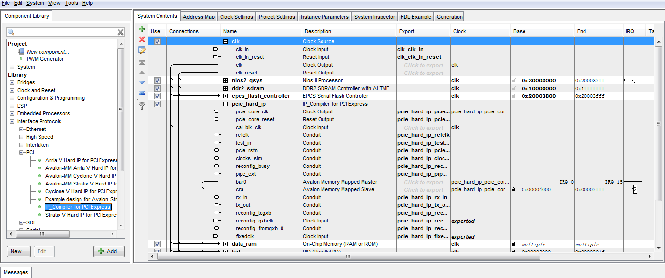This screenshot has height=278, width=665.
Task: Open the filter funnel icon
Action: click(x=142, y=105)
